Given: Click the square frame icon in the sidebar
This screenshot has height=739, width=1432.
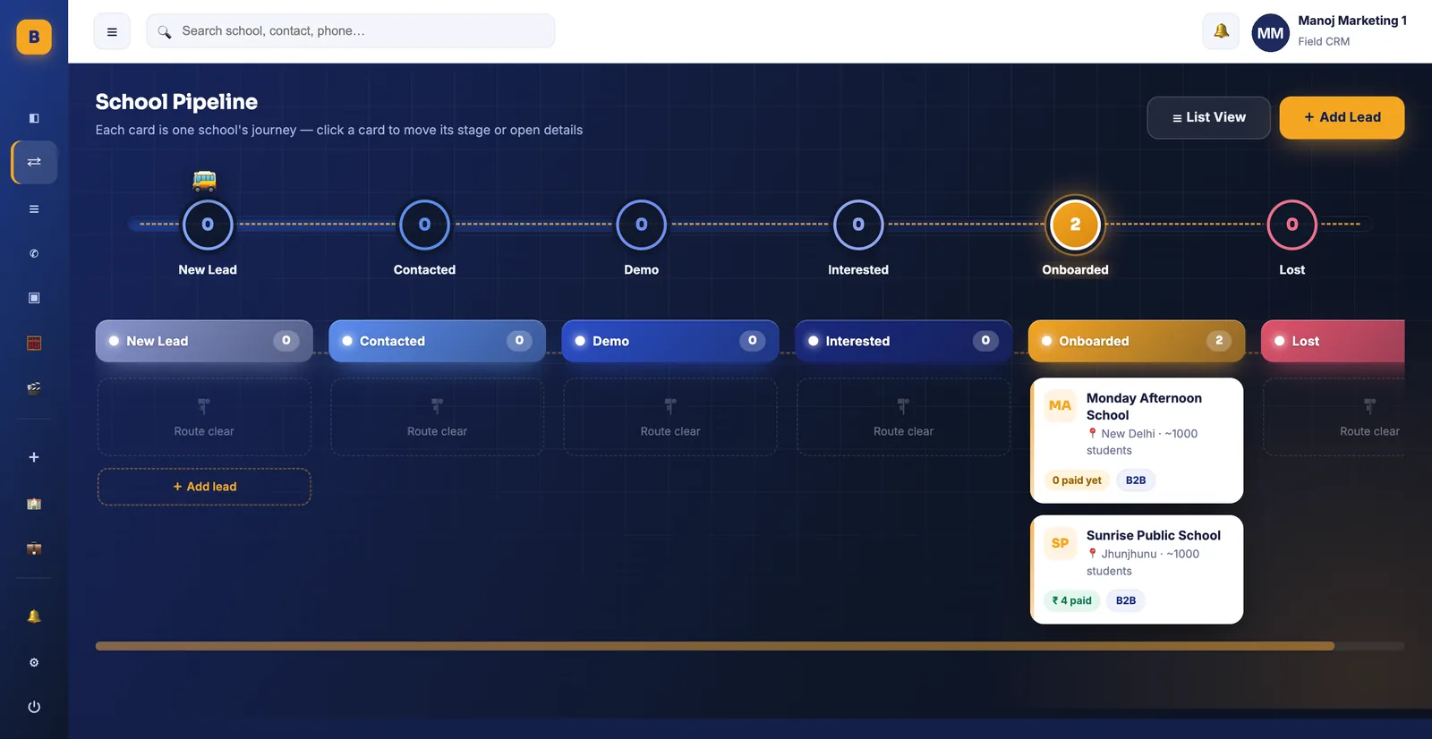Looking at the screenshot, I should click(34, 298).
